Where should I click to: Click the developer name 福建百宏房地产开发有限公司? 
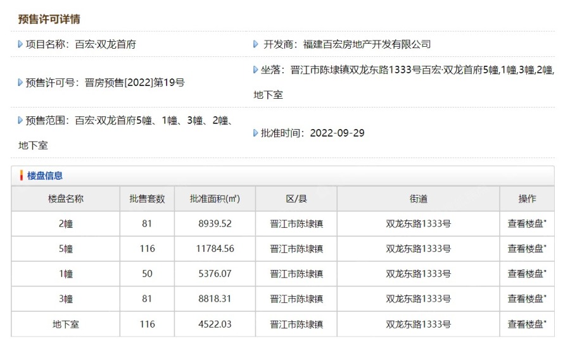pos(367,44)
